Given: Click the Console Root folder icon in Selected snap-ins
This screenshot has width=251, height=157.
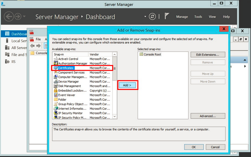Looking at the screenshot, I should point(141,54).
